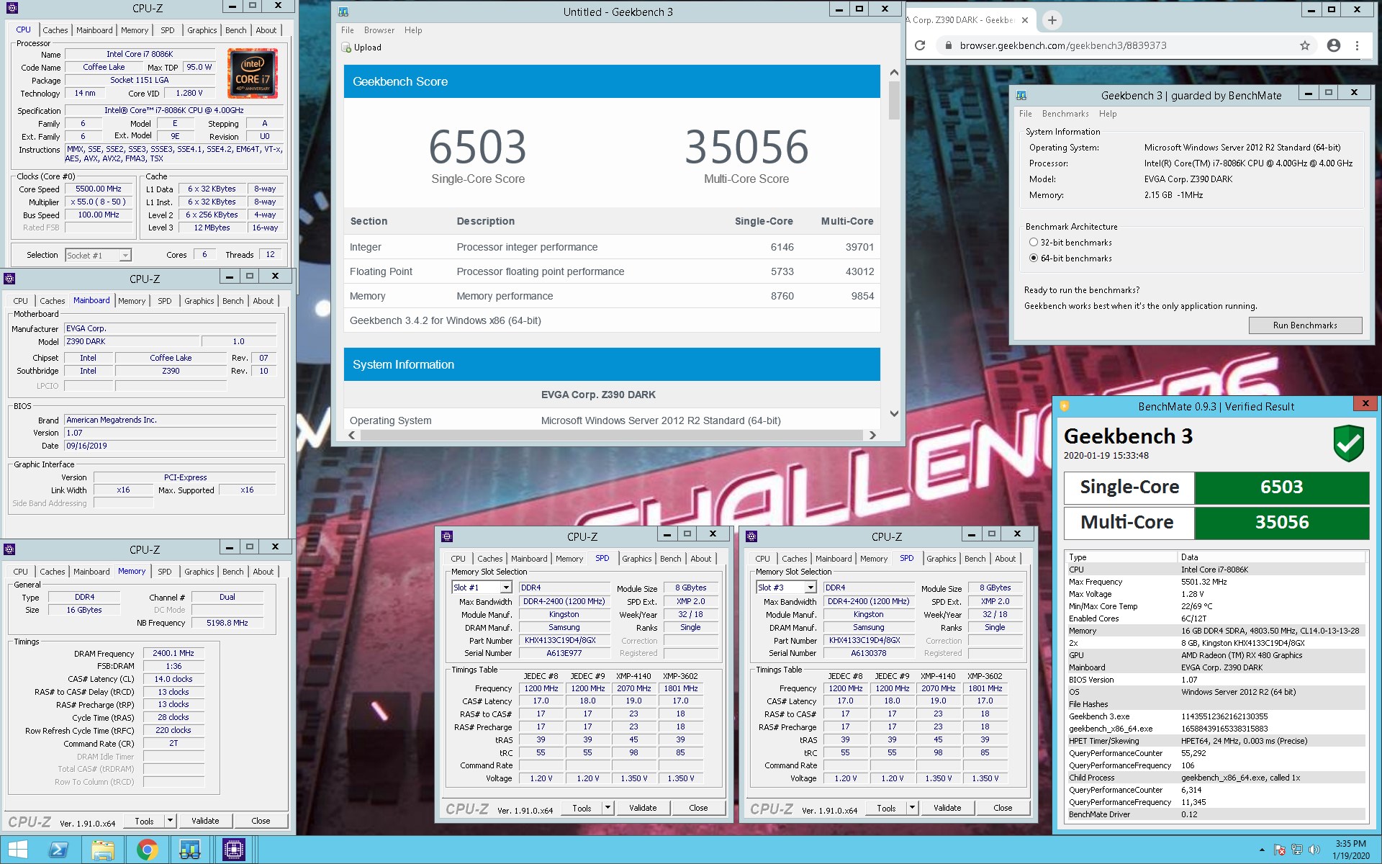Click Validate in the CPU-Z Memory window

point(205,821)
